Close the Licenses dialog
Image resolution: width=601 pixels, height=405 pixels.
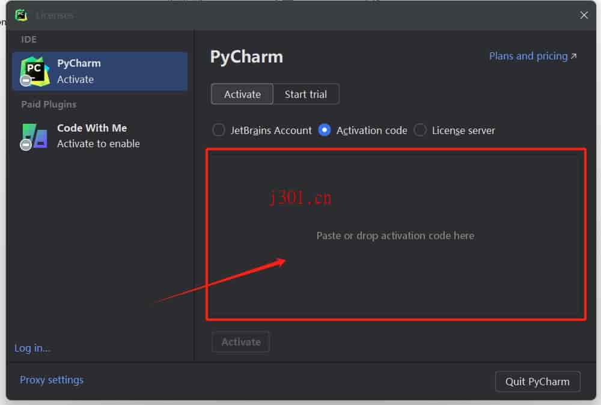pyautogui.click(x=584, y=15)
